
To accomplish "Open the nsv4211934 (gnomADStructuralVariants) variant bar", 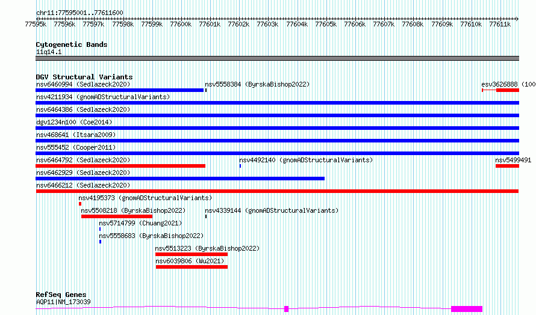I will pyautogui.click(x=277, y=103).
